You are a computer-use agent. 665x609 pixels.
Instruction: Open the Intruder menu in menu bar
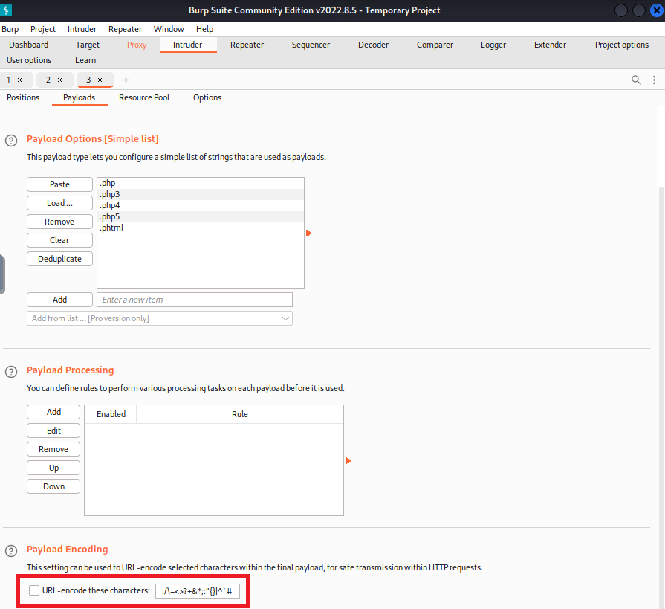(x=82, y=29)
